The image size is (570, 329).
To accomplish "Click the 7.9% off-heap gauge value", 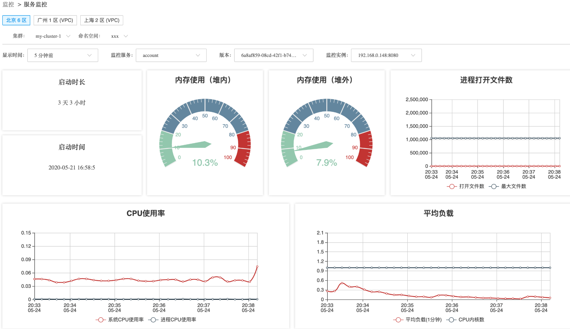I will pyautogui.click(x=326, y=163).
